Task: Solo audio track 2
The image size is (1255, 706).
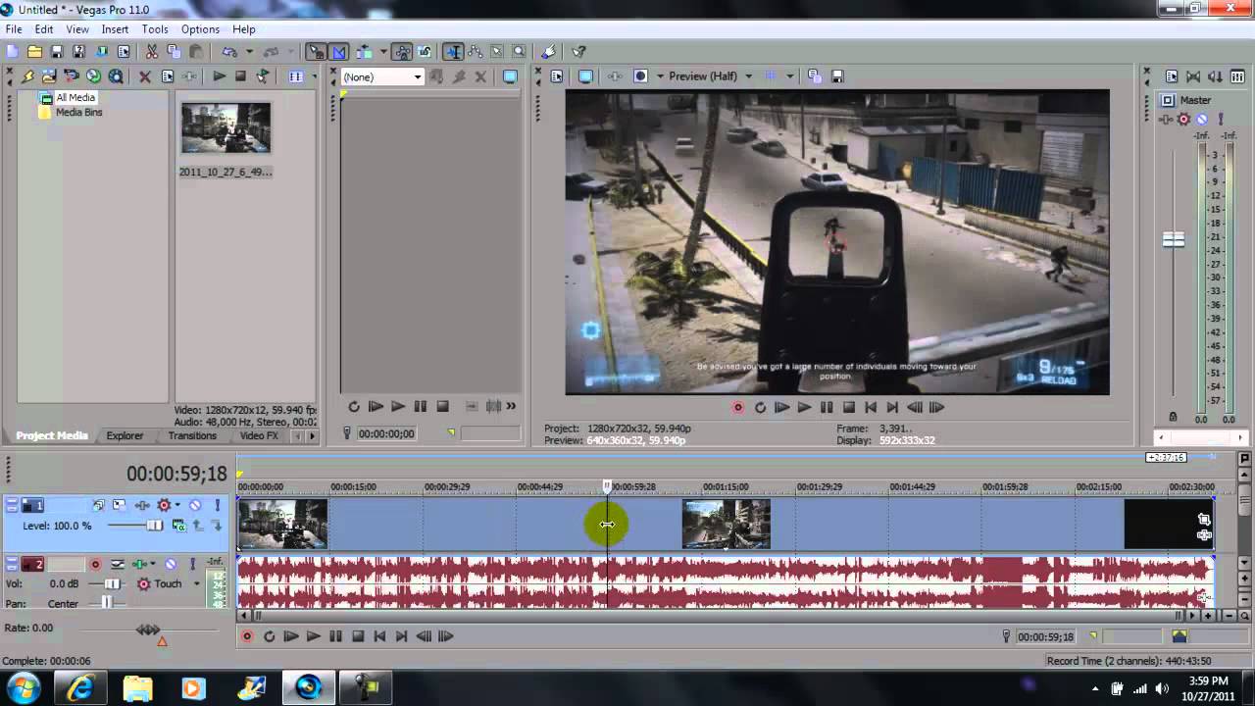Action: [192, 565]
